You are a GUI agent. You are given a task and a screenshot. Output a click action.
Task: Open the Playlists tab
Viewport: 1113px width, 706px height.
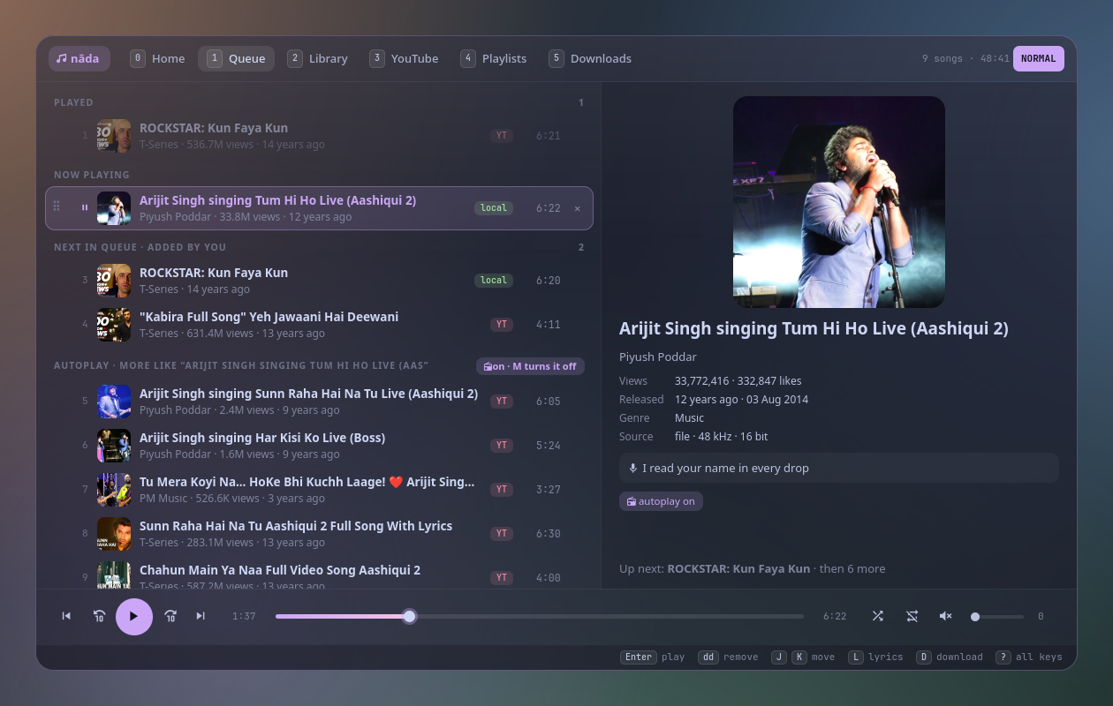[494, 58]
